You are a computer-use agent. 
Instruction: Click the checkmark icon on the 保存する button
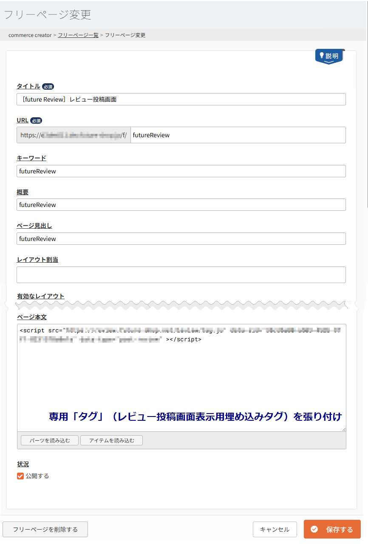(x=314, y=529)
